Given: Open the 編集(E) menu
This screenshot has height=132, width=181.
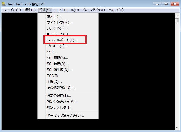Looking at the screenshot, I should coord(30,10).
